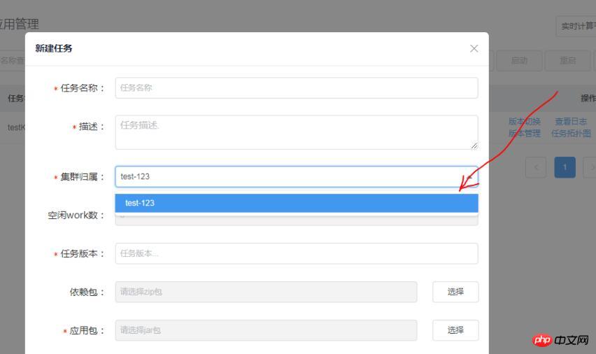Click the 空闲work数 disabled field
The width and height of the screenshot is (596, 354).
[297, 220]
